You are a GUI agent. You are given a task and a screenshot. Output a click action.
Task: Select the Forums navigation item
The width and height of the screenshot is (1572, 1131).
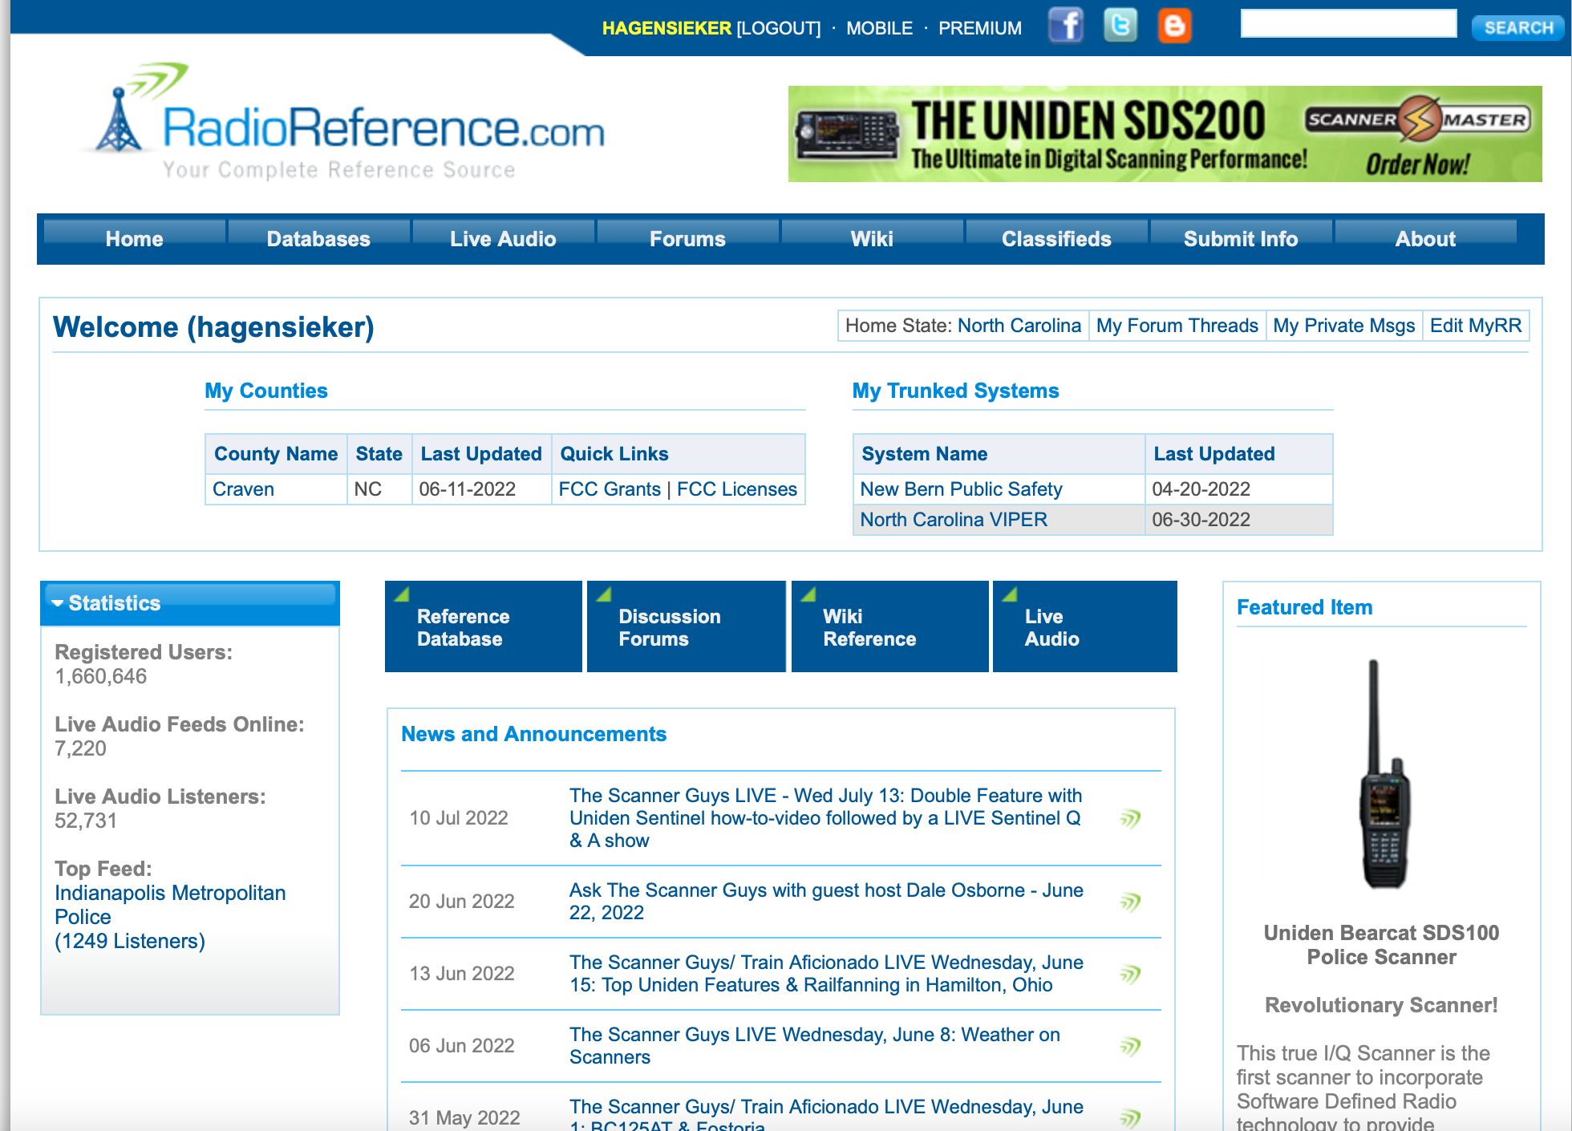(x=687, y=239)
